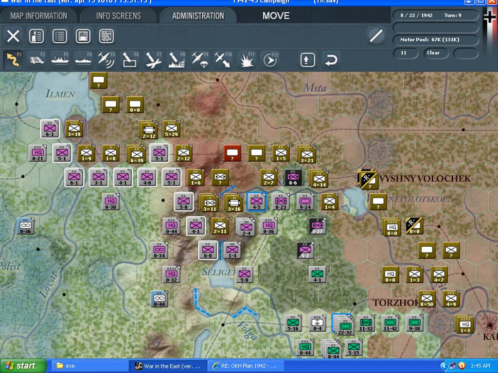Select the F5 air recon mode
The image size is (498, 373).
pos(107,60)
